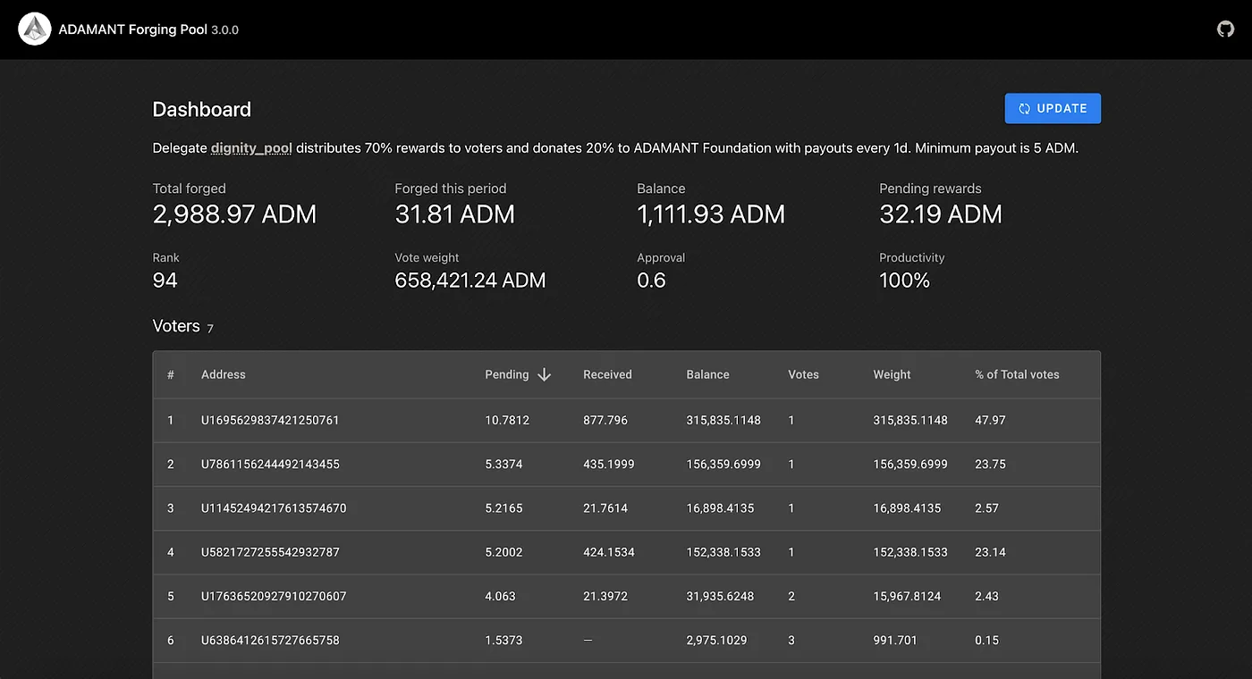Click received value 435.1999
The height and width of the screenshot is (679, 1252).
coord(609,464)
